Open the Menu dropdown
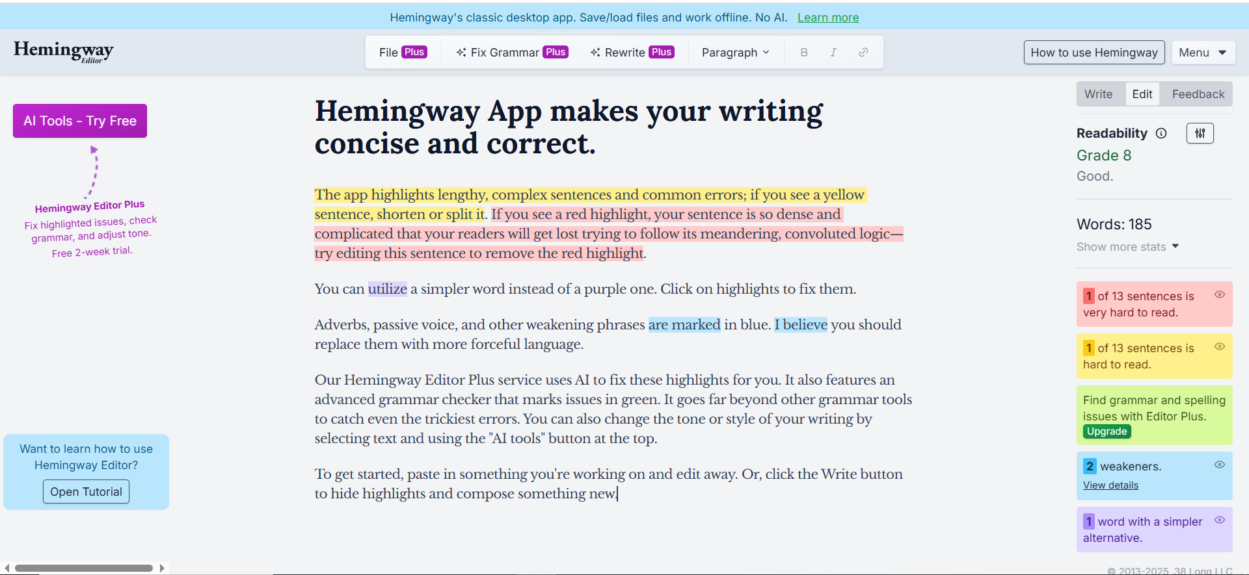This screenshot has height=575, width=1249. pyautogui.click(x=1203, y=52)
